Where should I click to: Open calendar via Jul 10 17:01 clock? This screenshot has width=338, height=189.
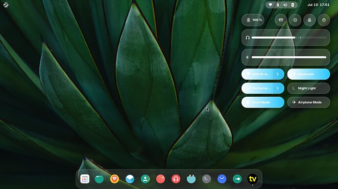pyautogui.click(x=318, y=5)
